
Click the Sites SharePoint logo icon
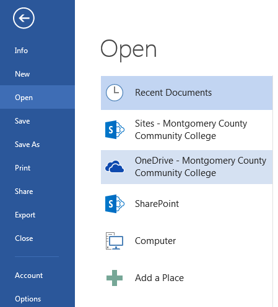coord(115,130)
